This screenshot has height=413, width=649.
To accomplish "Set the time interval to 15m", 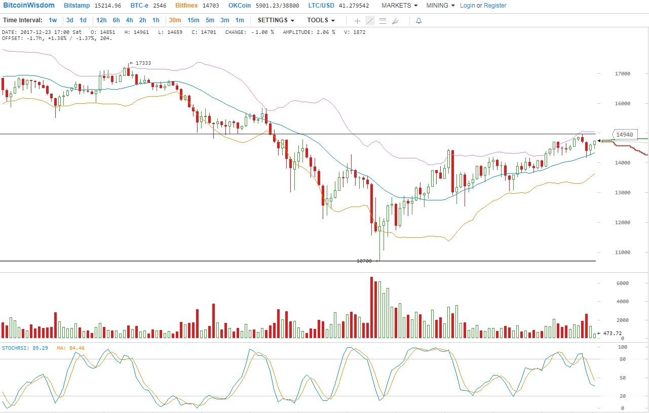I will point(193,20).
